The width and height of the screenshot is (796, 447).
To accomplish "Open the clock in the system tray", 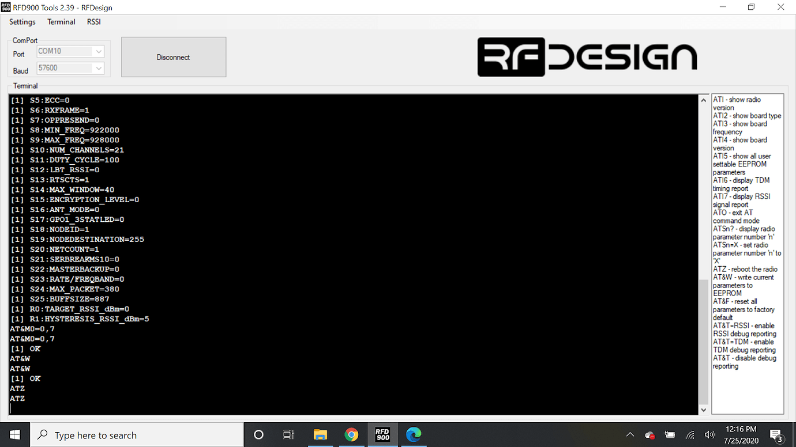I will (742, 435).
